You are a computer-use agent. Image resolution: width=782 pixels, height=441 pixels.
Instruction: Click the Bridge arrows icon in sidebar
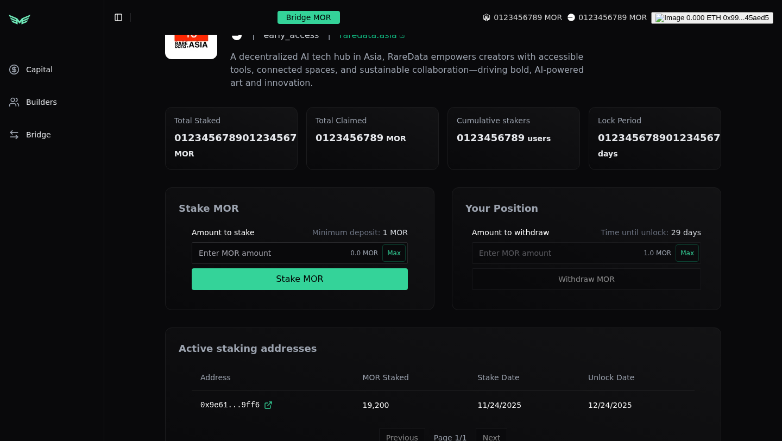(14, 135)
